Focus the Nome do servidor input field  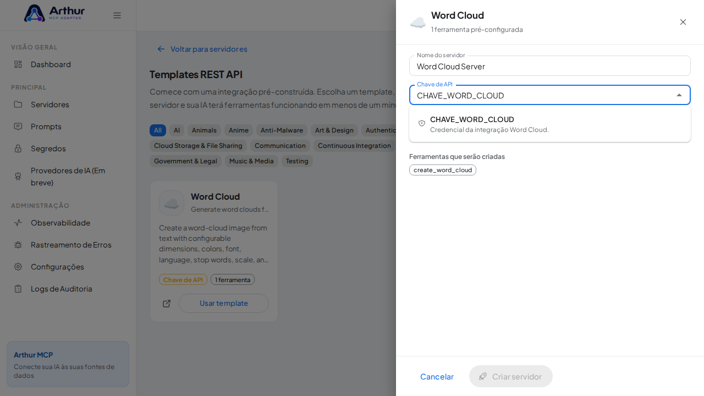tap(550, 66)
